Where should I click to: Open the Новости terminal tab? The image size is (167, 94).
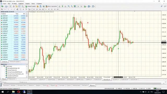(31, 85)
